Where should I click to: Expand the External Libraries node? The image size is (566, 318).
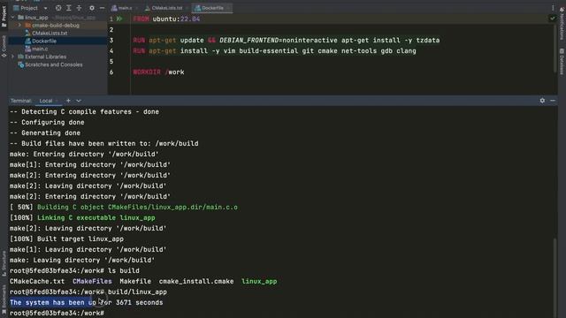tap(13, 57)
